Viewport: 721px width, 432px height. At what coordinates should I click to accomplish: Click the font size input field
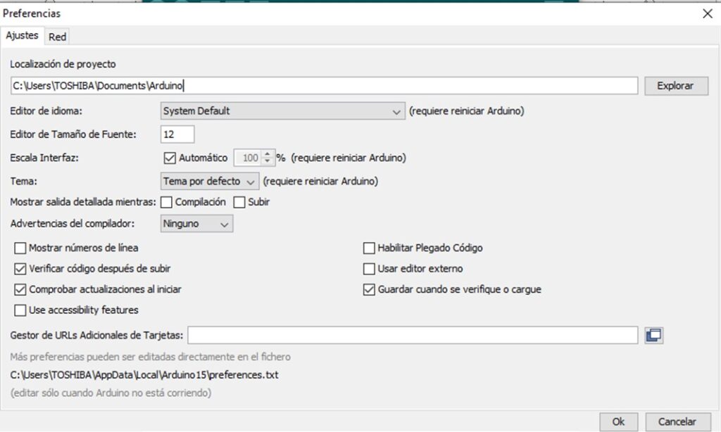pos(177,134)
